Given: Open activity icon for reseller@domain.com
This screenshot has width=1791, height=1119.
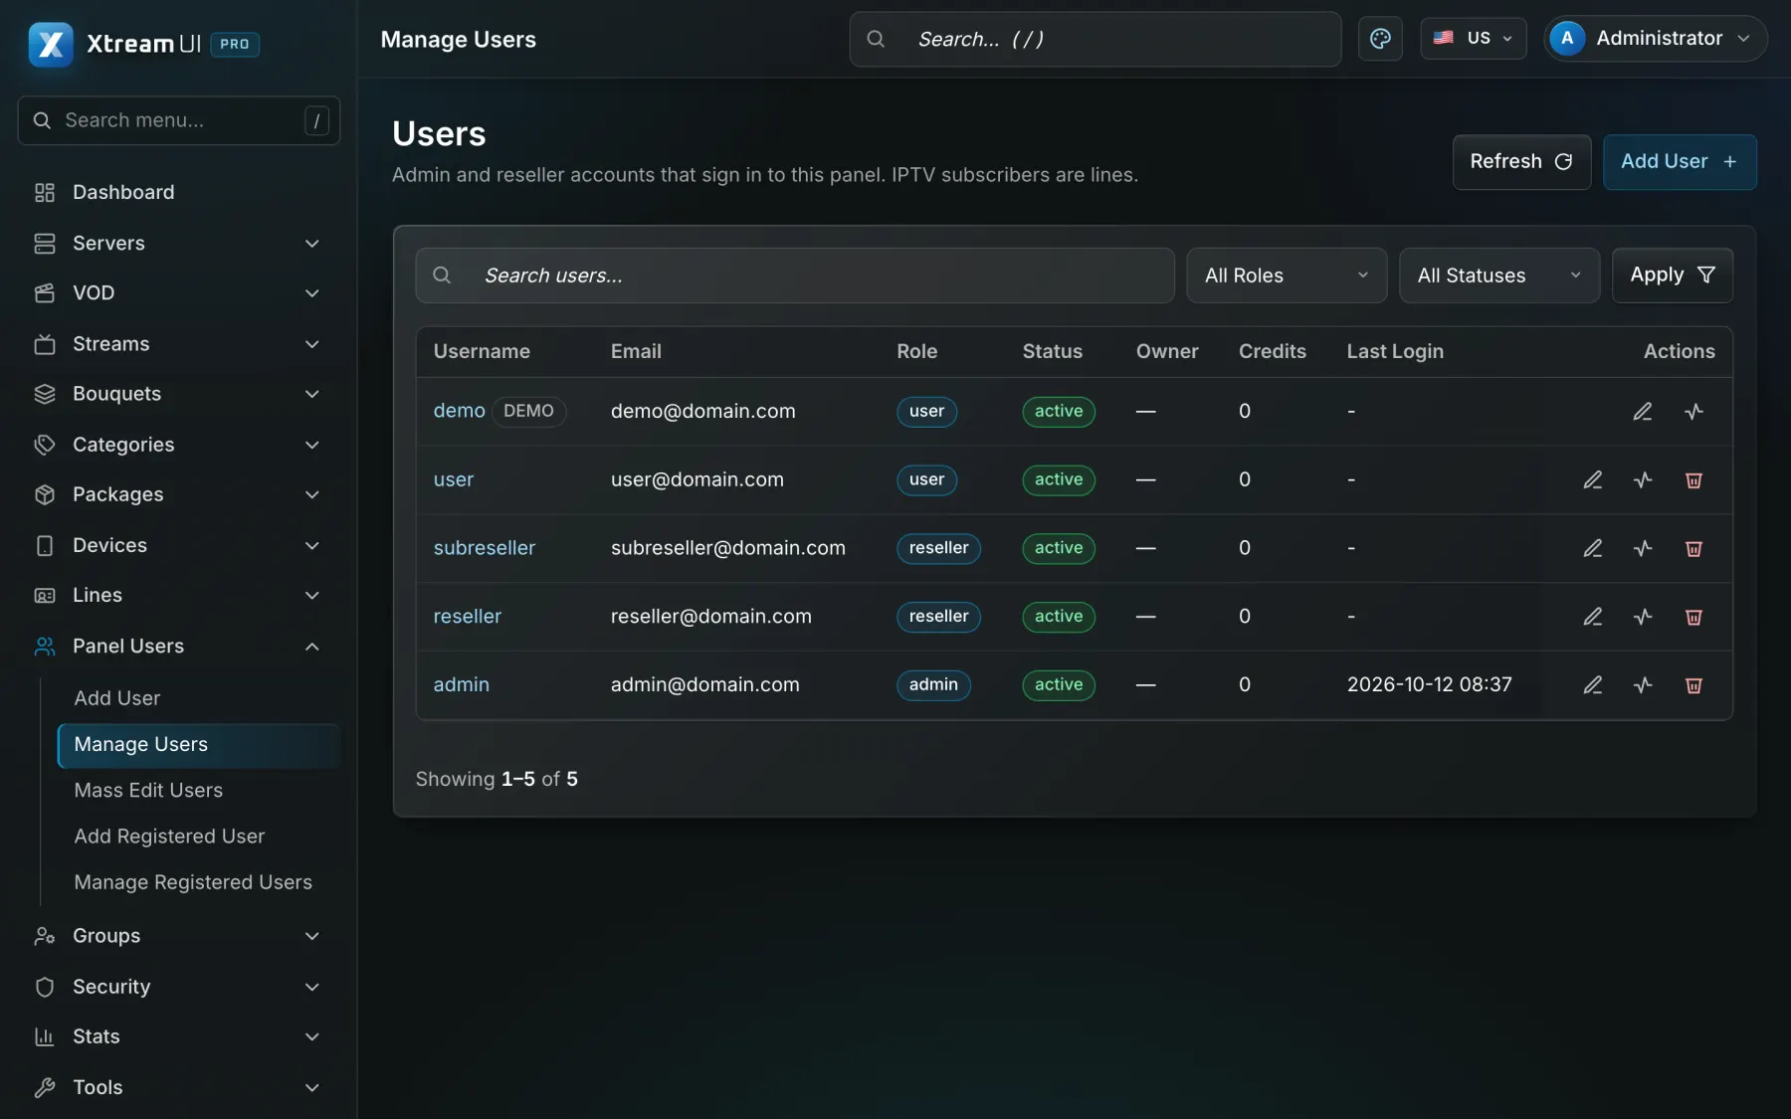Looking at the screenshot, I should click(1643, 617).
